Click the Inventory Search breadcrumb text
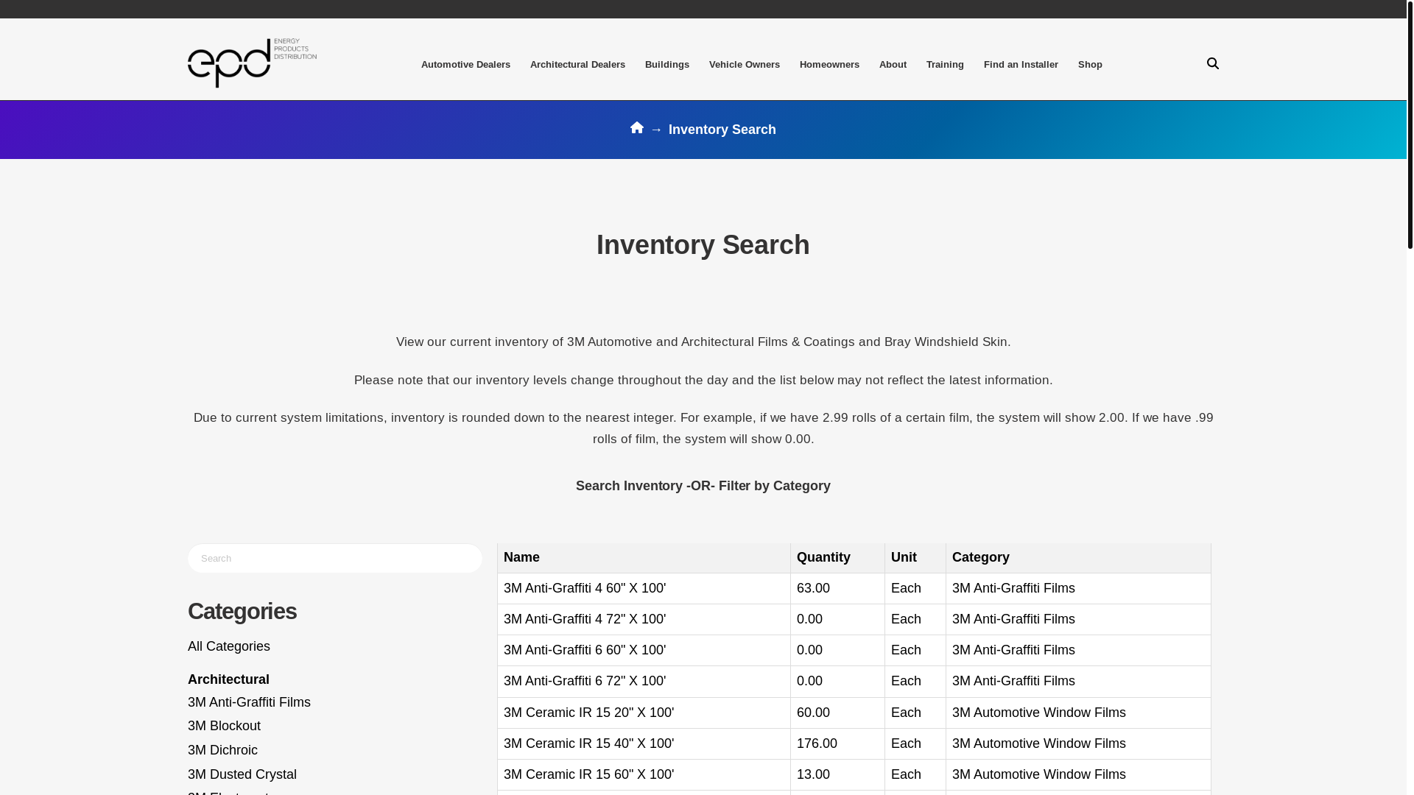This screenshot has width=1414, height=795. pos(722,130)
